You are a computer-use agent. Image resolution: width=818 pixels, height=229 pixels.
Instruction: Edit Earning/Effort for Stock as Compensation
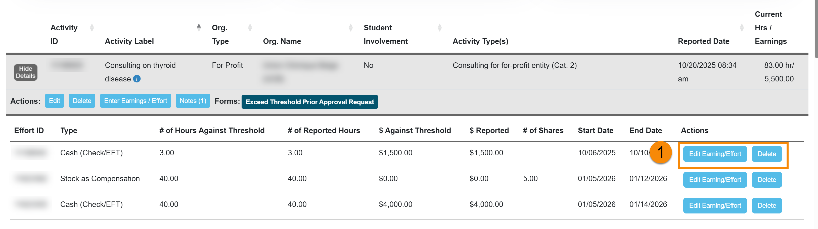coord(715,180)
